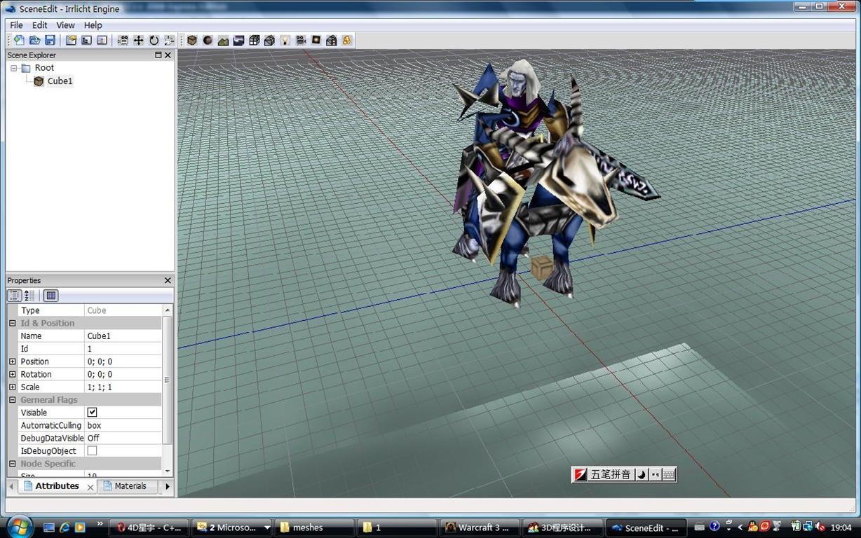Click the Open scene folder icon
This screenshot has height=538, width=861.
34,41
